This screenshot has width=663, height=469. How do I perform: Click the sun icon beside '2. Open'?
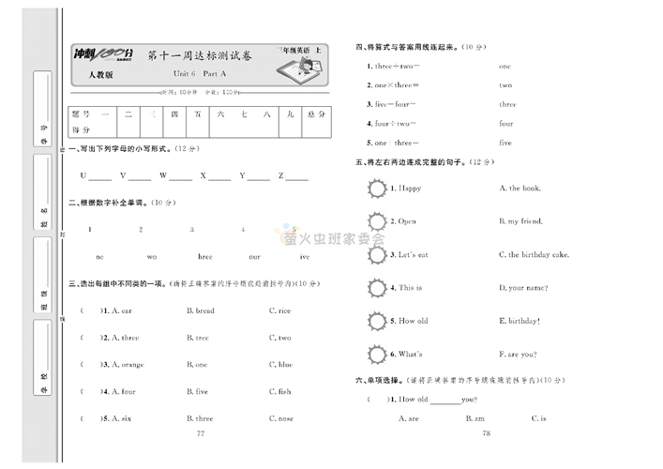tap(377, 221)
